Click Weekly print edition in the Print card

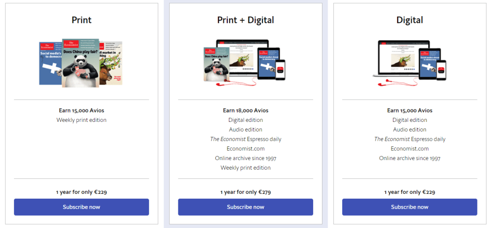pos(81,120)
